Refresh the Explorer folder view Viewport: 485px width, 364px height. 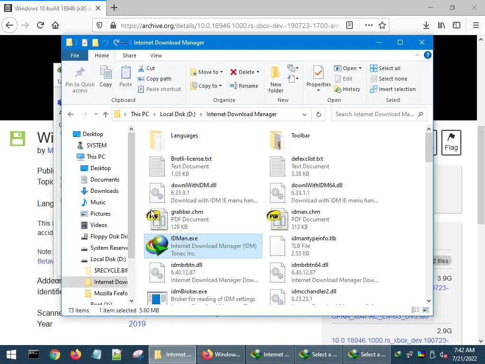point(319,115)
